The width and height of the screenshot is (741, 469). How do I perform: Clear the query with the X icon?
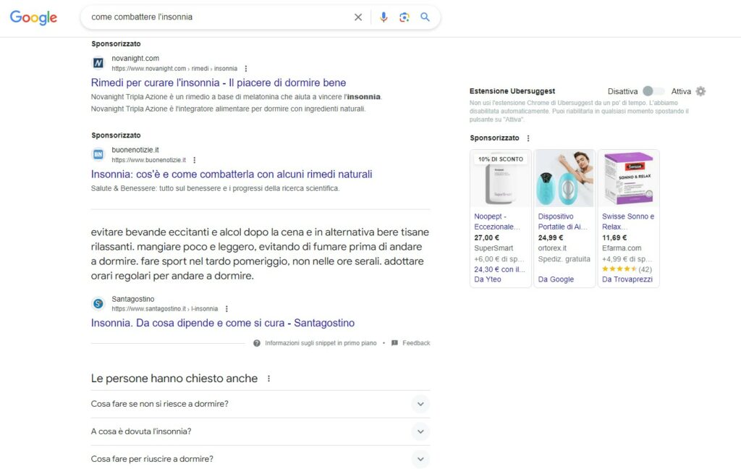(x=358, y=17)
